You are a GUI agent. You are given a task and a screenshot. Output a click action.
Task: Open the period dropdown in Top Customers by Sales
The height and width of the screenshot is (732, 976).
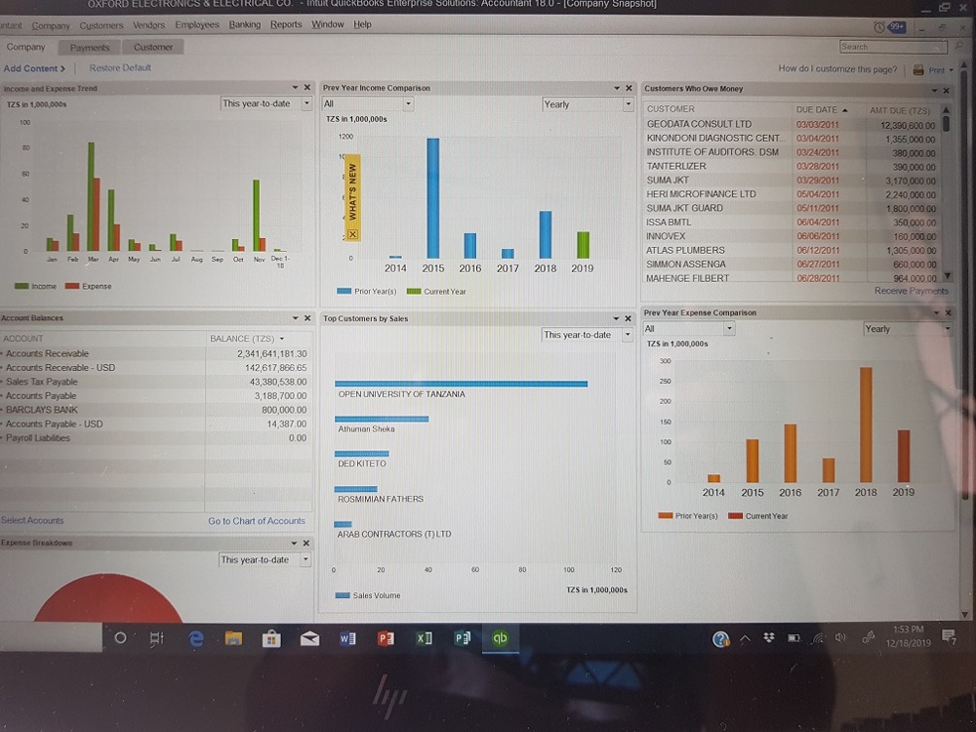pos(587,335)
